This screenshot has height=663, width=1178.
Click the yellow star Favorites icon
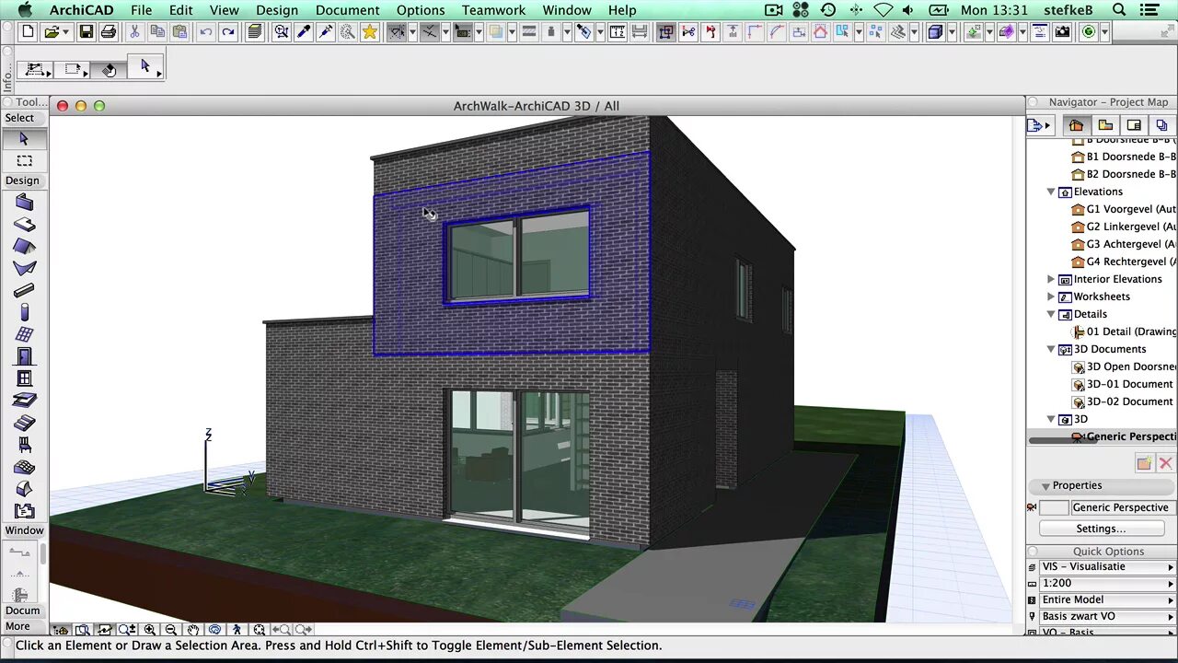370,32
